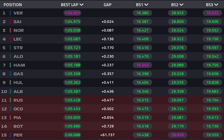Click PER's blue team color marker
The width and height of the screenshot is (224, 140).
coord(10,135)
